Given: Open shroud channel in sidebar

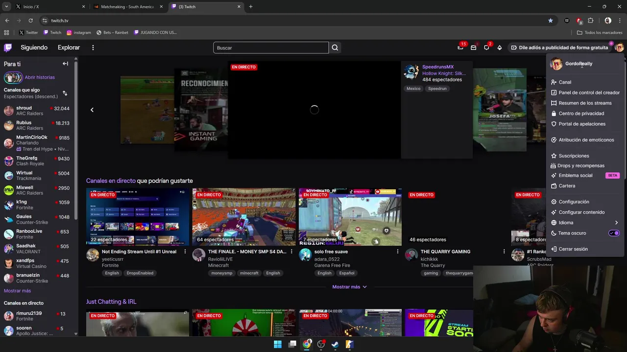Looking at the screenshot, I should click(x=38, y=110).
